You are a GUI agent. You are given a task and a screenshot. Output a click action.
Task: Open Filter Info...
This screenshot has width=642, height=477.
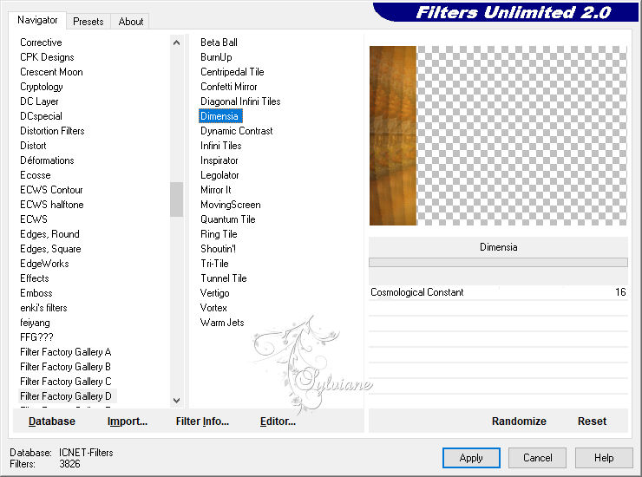coord(202,421)
